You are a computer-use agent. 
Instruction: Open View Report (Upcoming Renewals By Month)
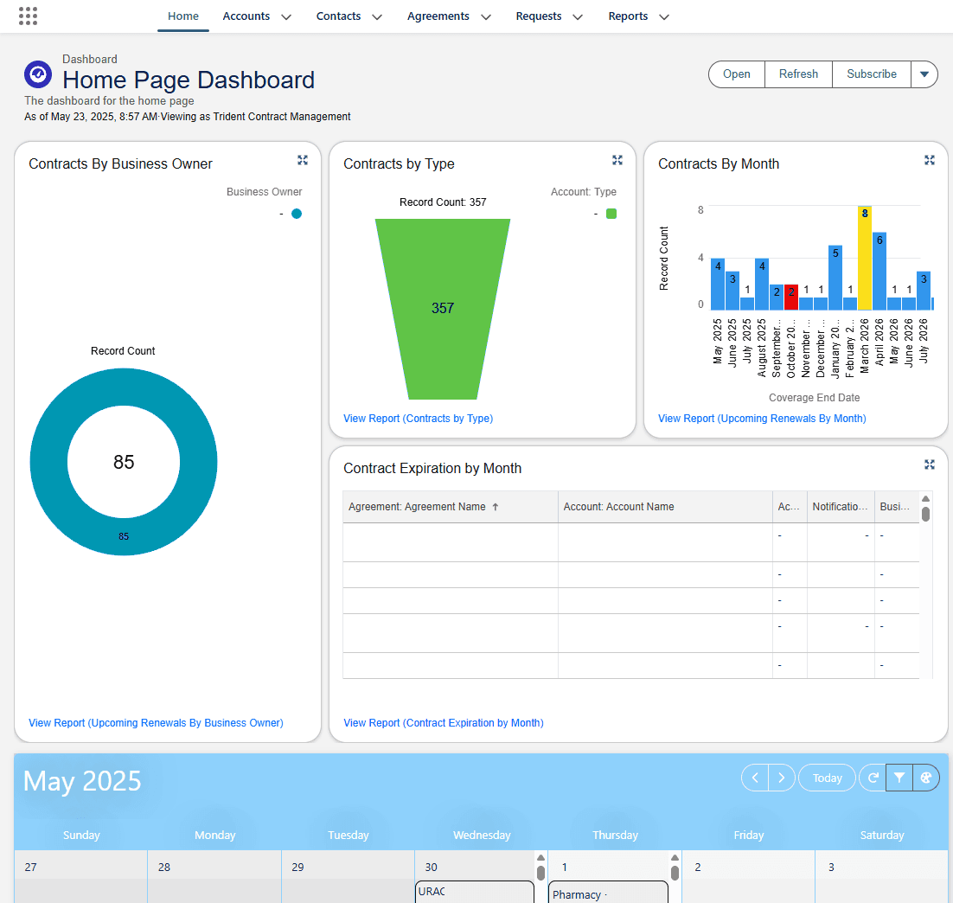[x=762, y=419]
